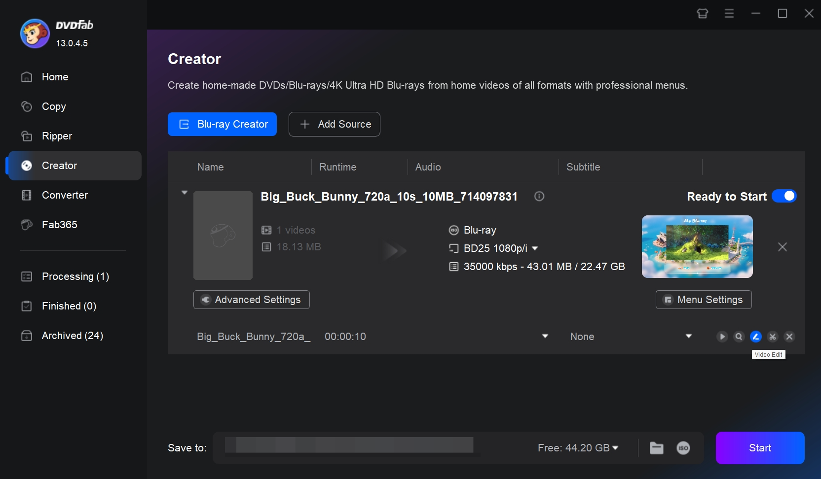
Task: Click the DVDFab mascot logo
Action: tap(35, 34)
